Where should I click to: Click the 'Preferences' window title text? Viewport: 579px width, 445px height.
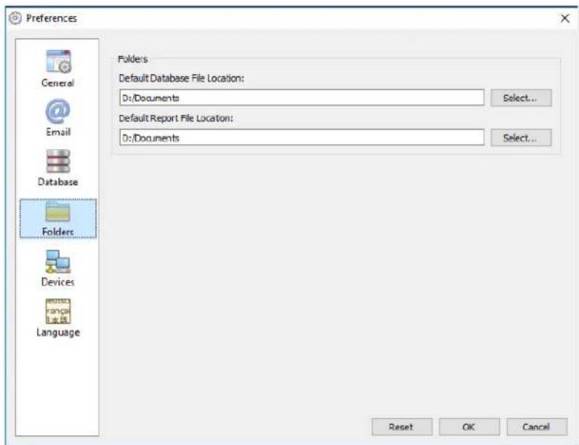[52, 18]
